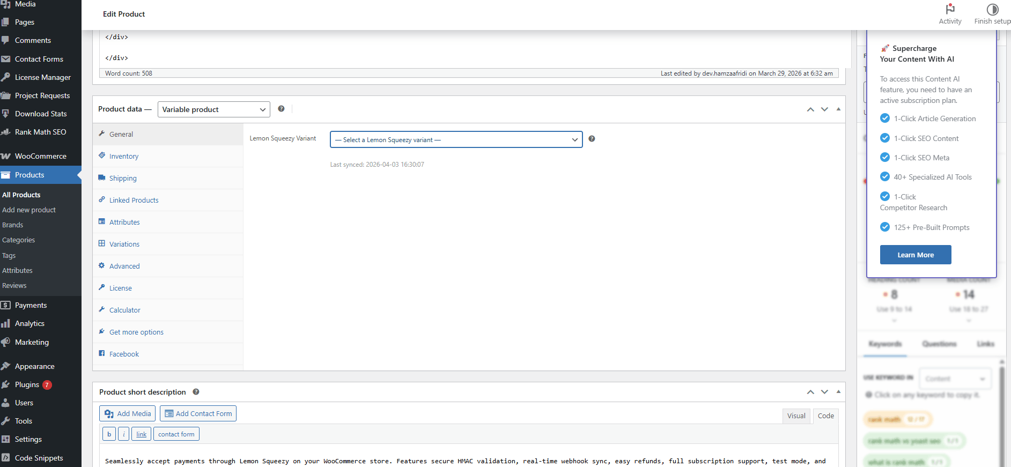This screenshot has height=467, width=1011.
Task: Click the Download Stats icon
Action: click(x=6, y=114)
